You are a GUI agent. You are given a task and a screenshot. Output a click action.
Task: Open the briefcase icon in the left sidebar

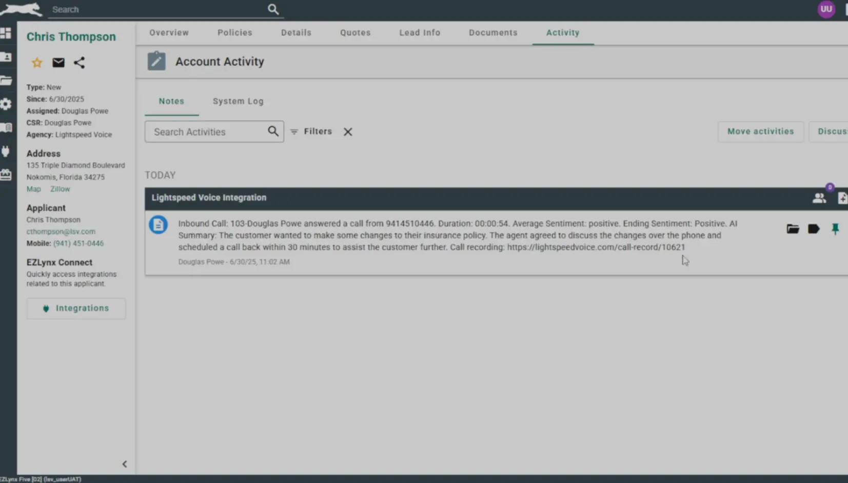tap(6, 175)
